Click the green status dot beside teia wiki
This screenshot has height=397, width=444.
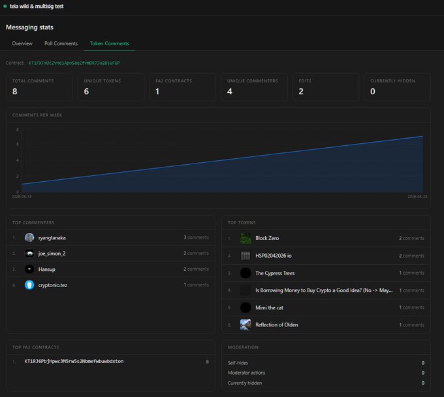tap(5, 6)
